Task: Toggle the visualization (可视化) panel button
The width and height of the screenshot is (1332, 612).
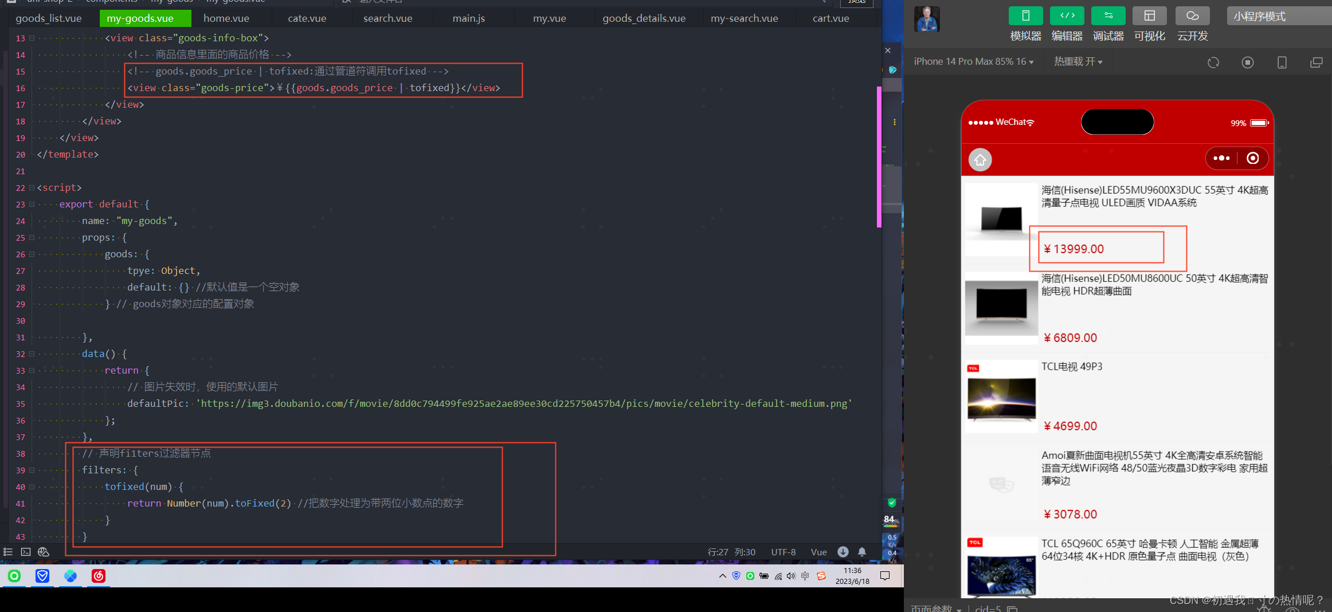Action: [x=1150, y=16]
